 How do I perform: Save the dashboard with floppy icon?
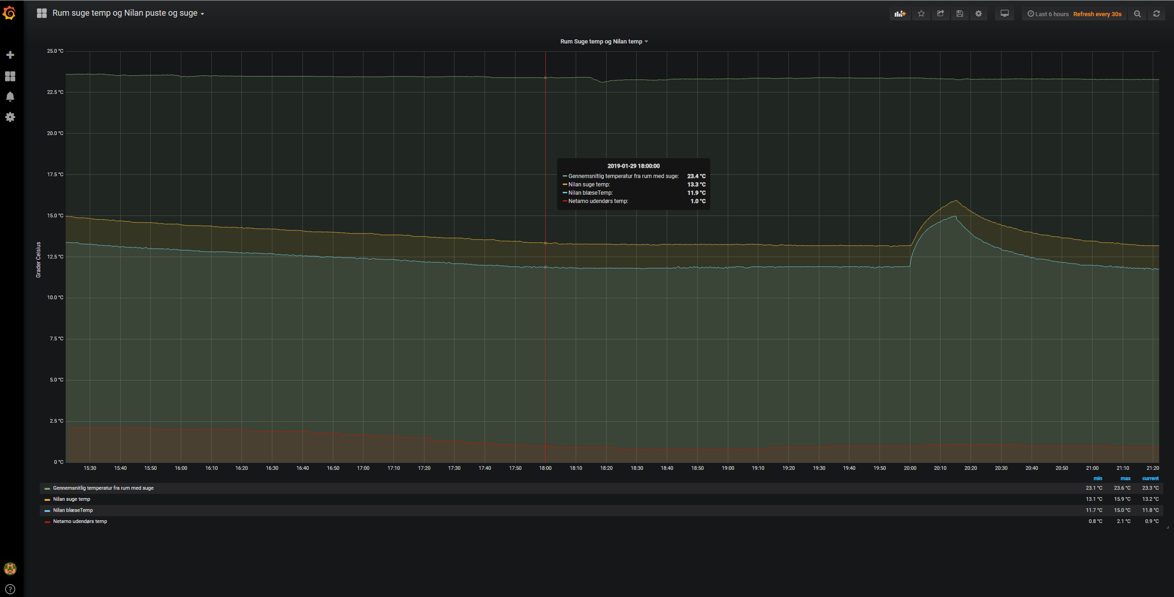click(959, 14)
